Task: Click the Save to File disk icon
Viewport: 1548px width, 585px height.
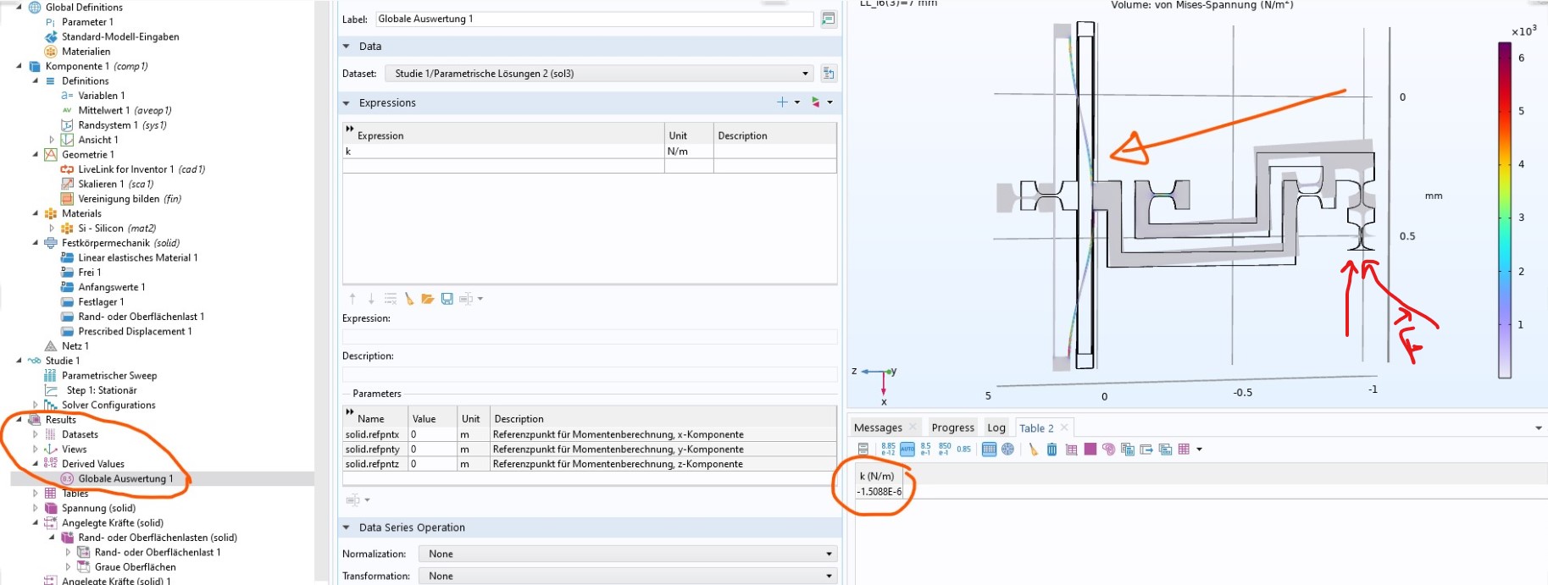Action: point(447,299)
